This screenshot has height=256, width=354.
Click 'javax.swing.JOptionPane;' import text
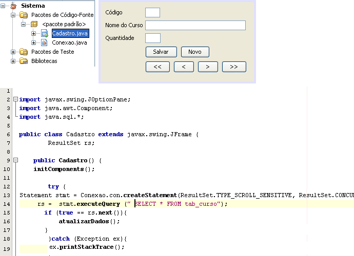(88, 99)
